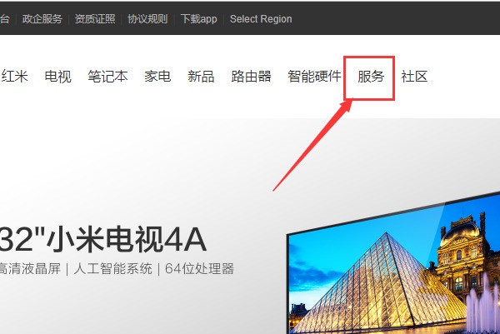Go to the 笔记本 category

tap(107, 77)
